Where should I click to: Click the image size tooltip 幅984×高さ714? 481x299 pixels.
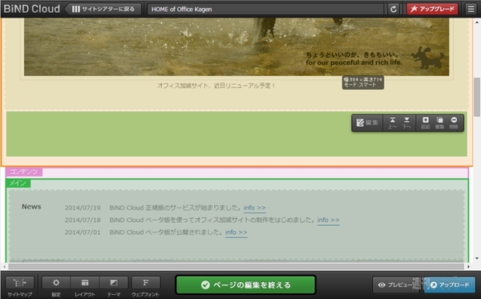363,83
